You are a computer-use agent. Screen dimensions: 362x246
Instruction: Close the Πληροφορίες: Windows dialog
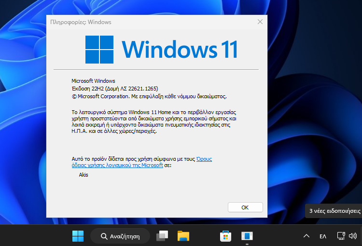click(260, 22)
